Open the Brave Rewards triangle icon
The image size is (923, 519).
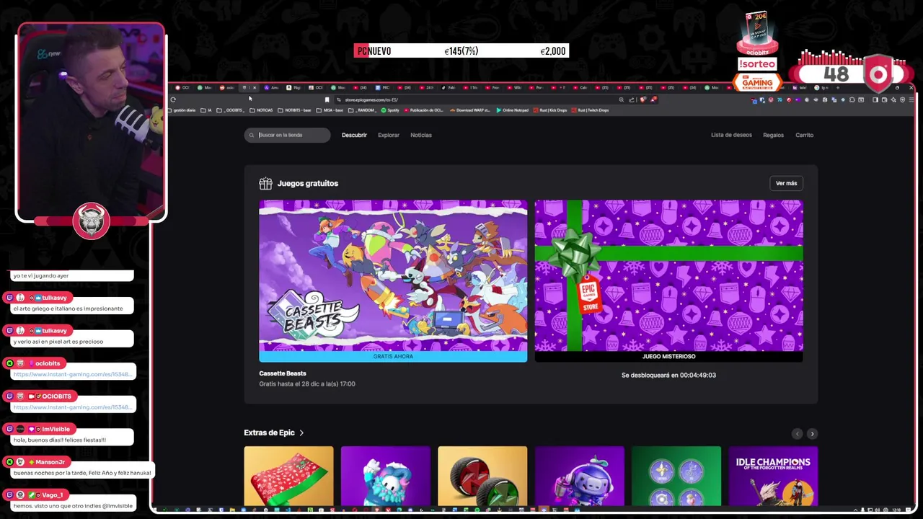click(653, 99)
